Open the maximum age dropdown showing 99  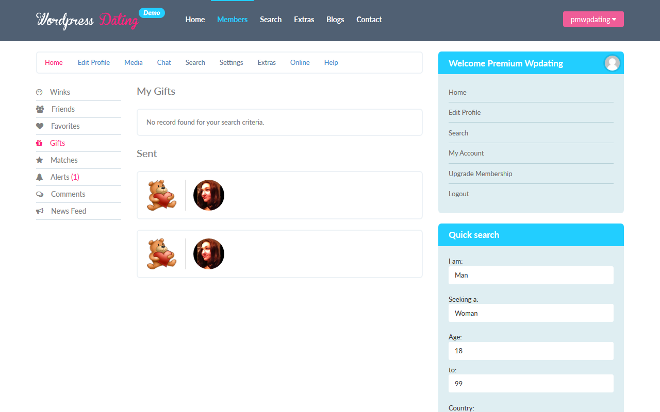point(531,384)
